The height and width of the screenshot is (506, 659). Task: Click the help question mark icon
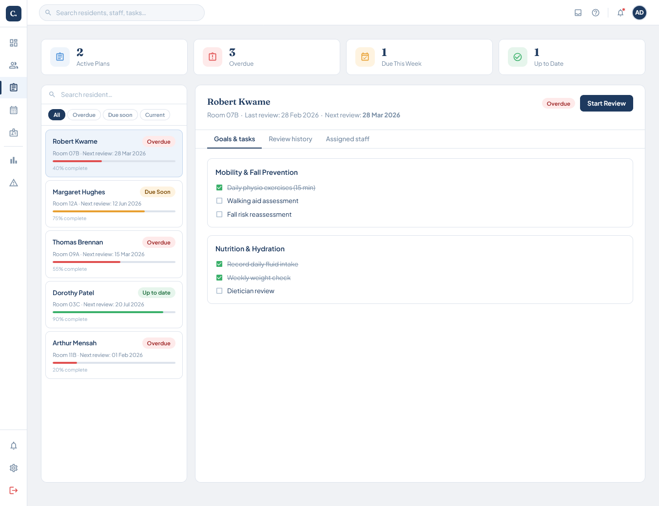(596, 13)
